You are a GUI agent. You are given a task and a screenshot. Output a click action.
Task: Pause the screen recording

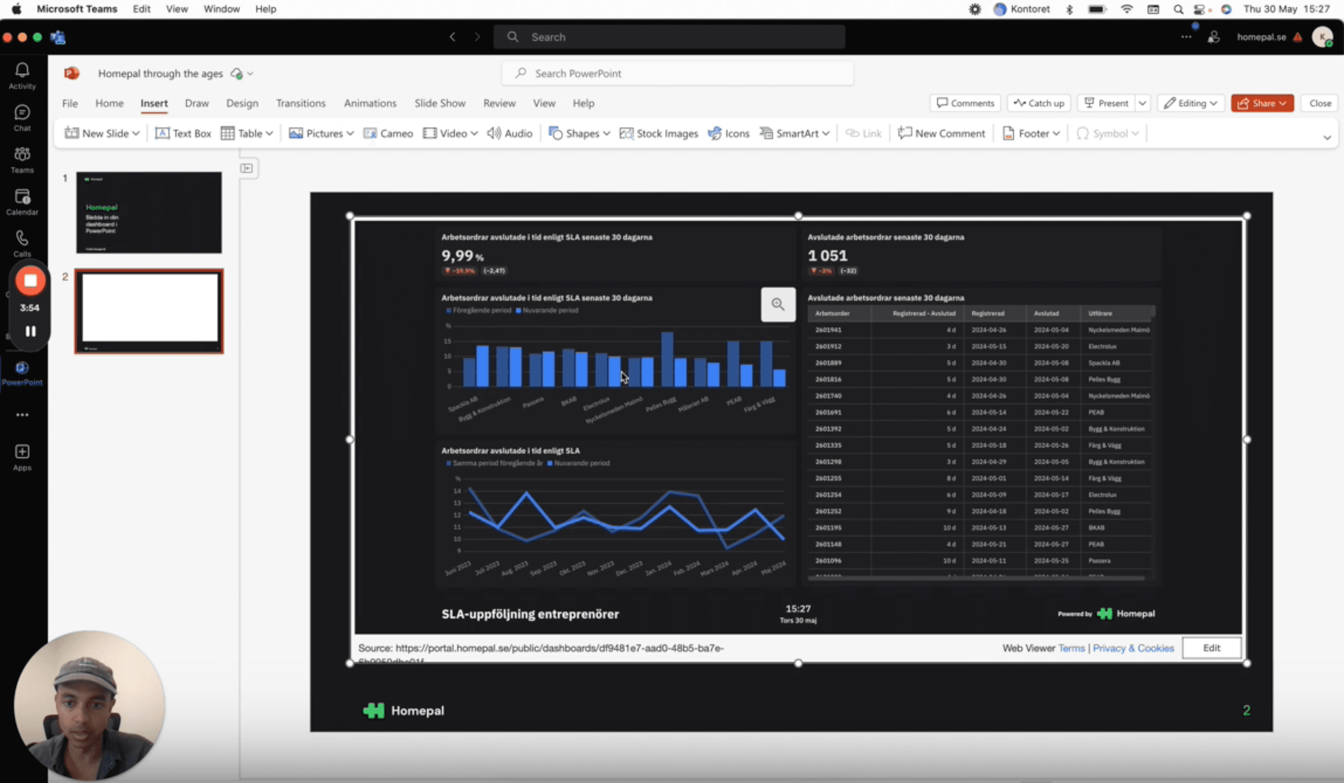click(30, 331)
